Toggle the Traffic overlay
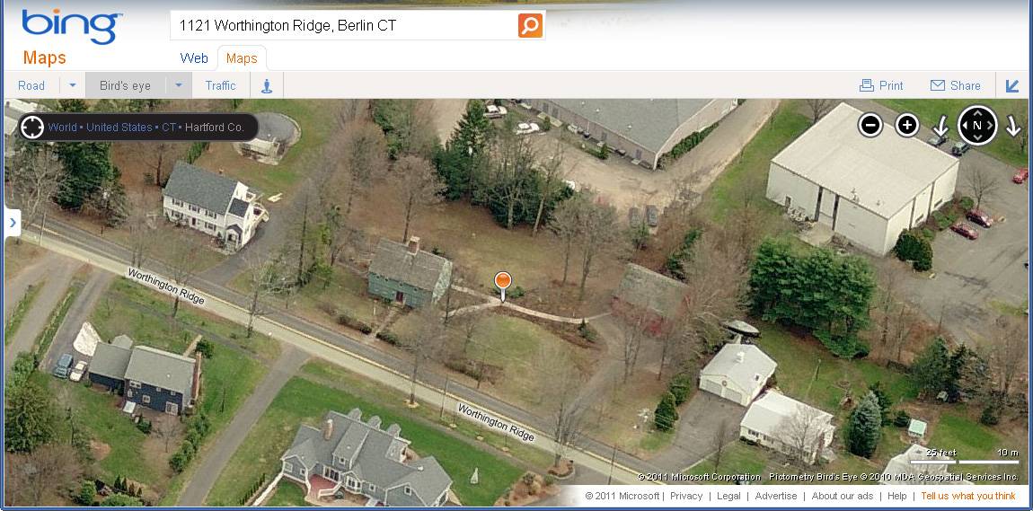Viewport: 1033px width, 511px height. 220,85
